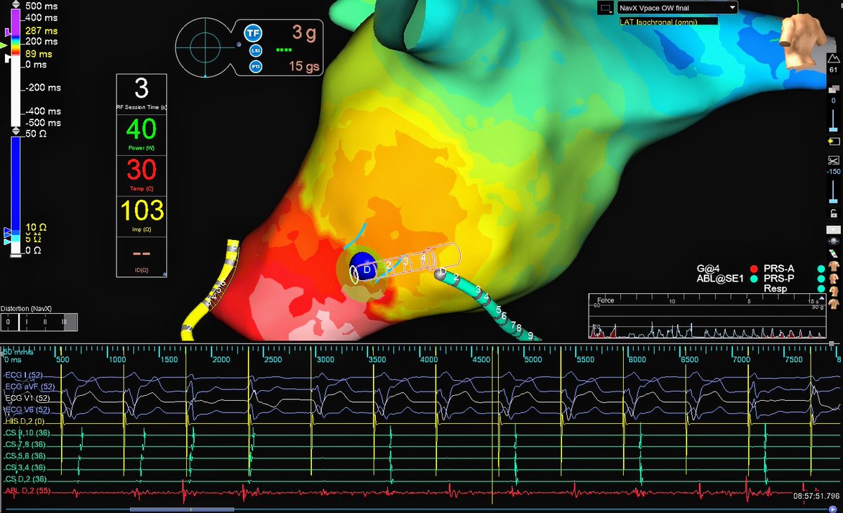Select the second torso preset view icon
This screenshot has width=843, height=513.
click(835, 278)
